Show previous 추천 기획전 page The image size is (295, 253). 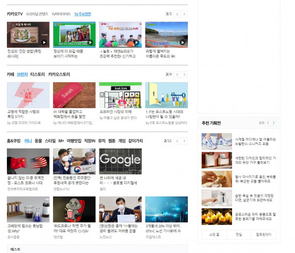tap(268, 123)
